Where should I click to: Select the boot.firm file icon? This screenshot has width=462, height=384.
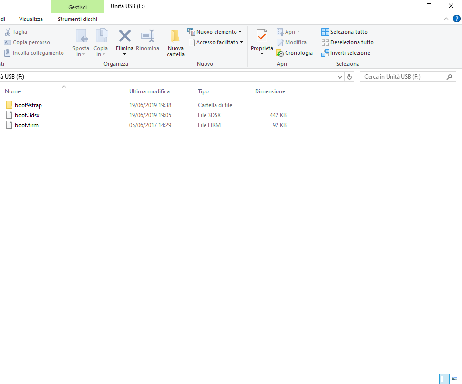click(9, 125)
